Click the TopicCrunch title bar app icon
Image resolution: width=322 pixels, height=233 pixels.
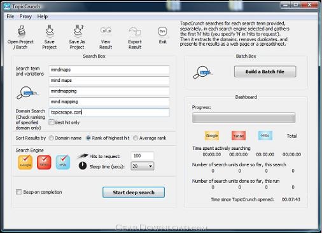[7, 6]
